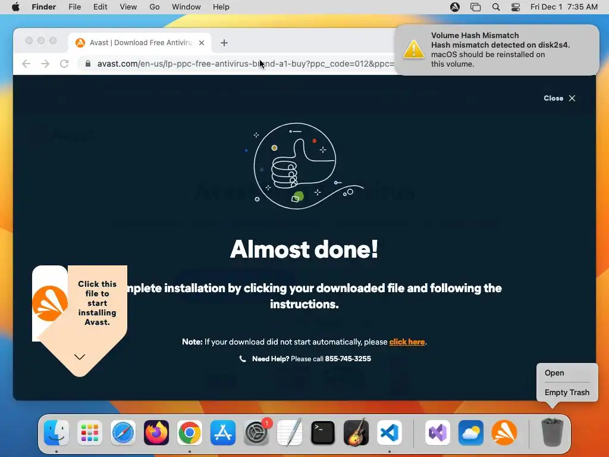Click the Avast logo on the download callout

[x=50, y=303]
